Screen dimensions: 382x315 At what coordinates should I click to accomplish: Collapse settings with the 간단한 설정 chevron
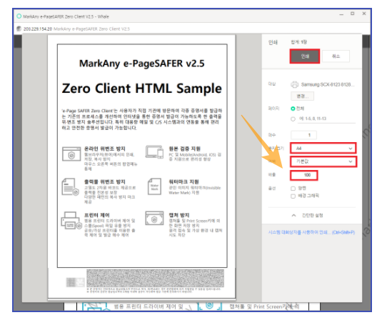click(x=293, y=216)
